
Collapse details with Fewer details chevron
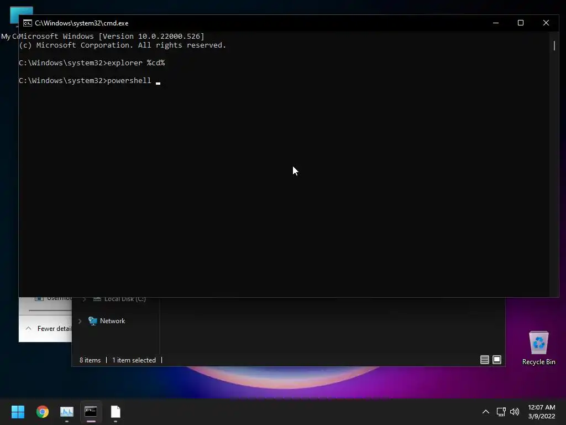tap(29, 329)
